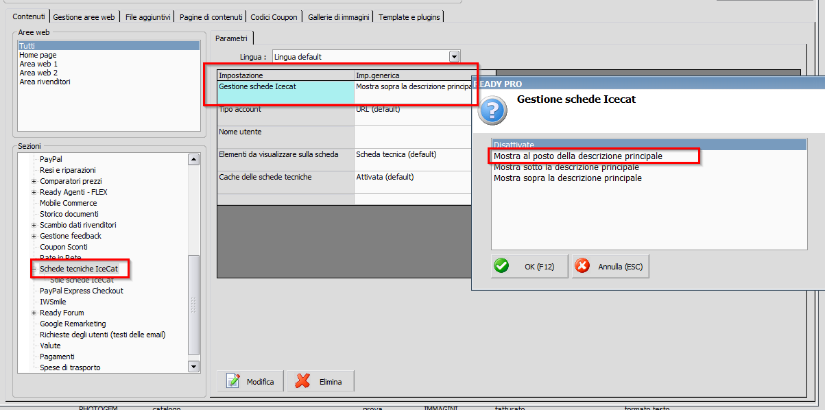Screen dimensions: 825x410
Task: Select Resi e riparazioni tree item
Action: 68,170
